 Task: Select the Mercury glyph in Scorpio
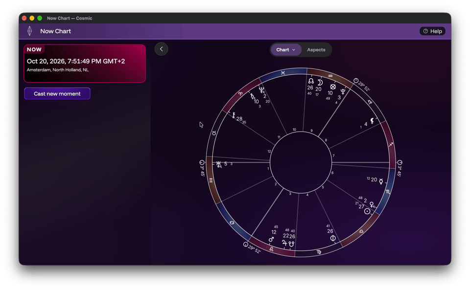381,181
